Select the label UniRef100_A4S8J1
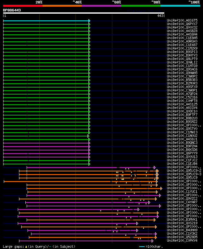Image resolution: width=203 pixels, height=249 pixels. pyautogui.click(x=182, y=139)
